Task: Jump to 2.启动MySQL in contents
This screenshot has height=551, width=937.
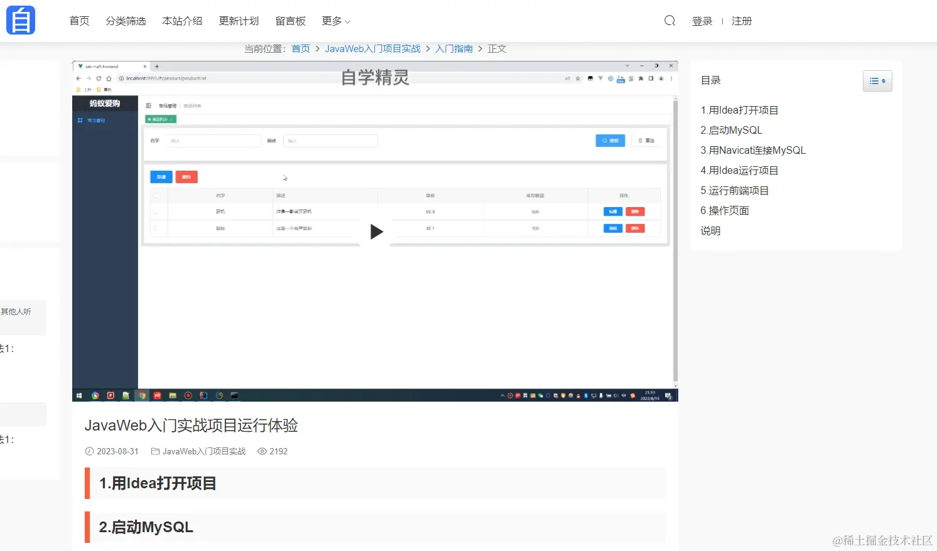Action: (x=731, y=130)
